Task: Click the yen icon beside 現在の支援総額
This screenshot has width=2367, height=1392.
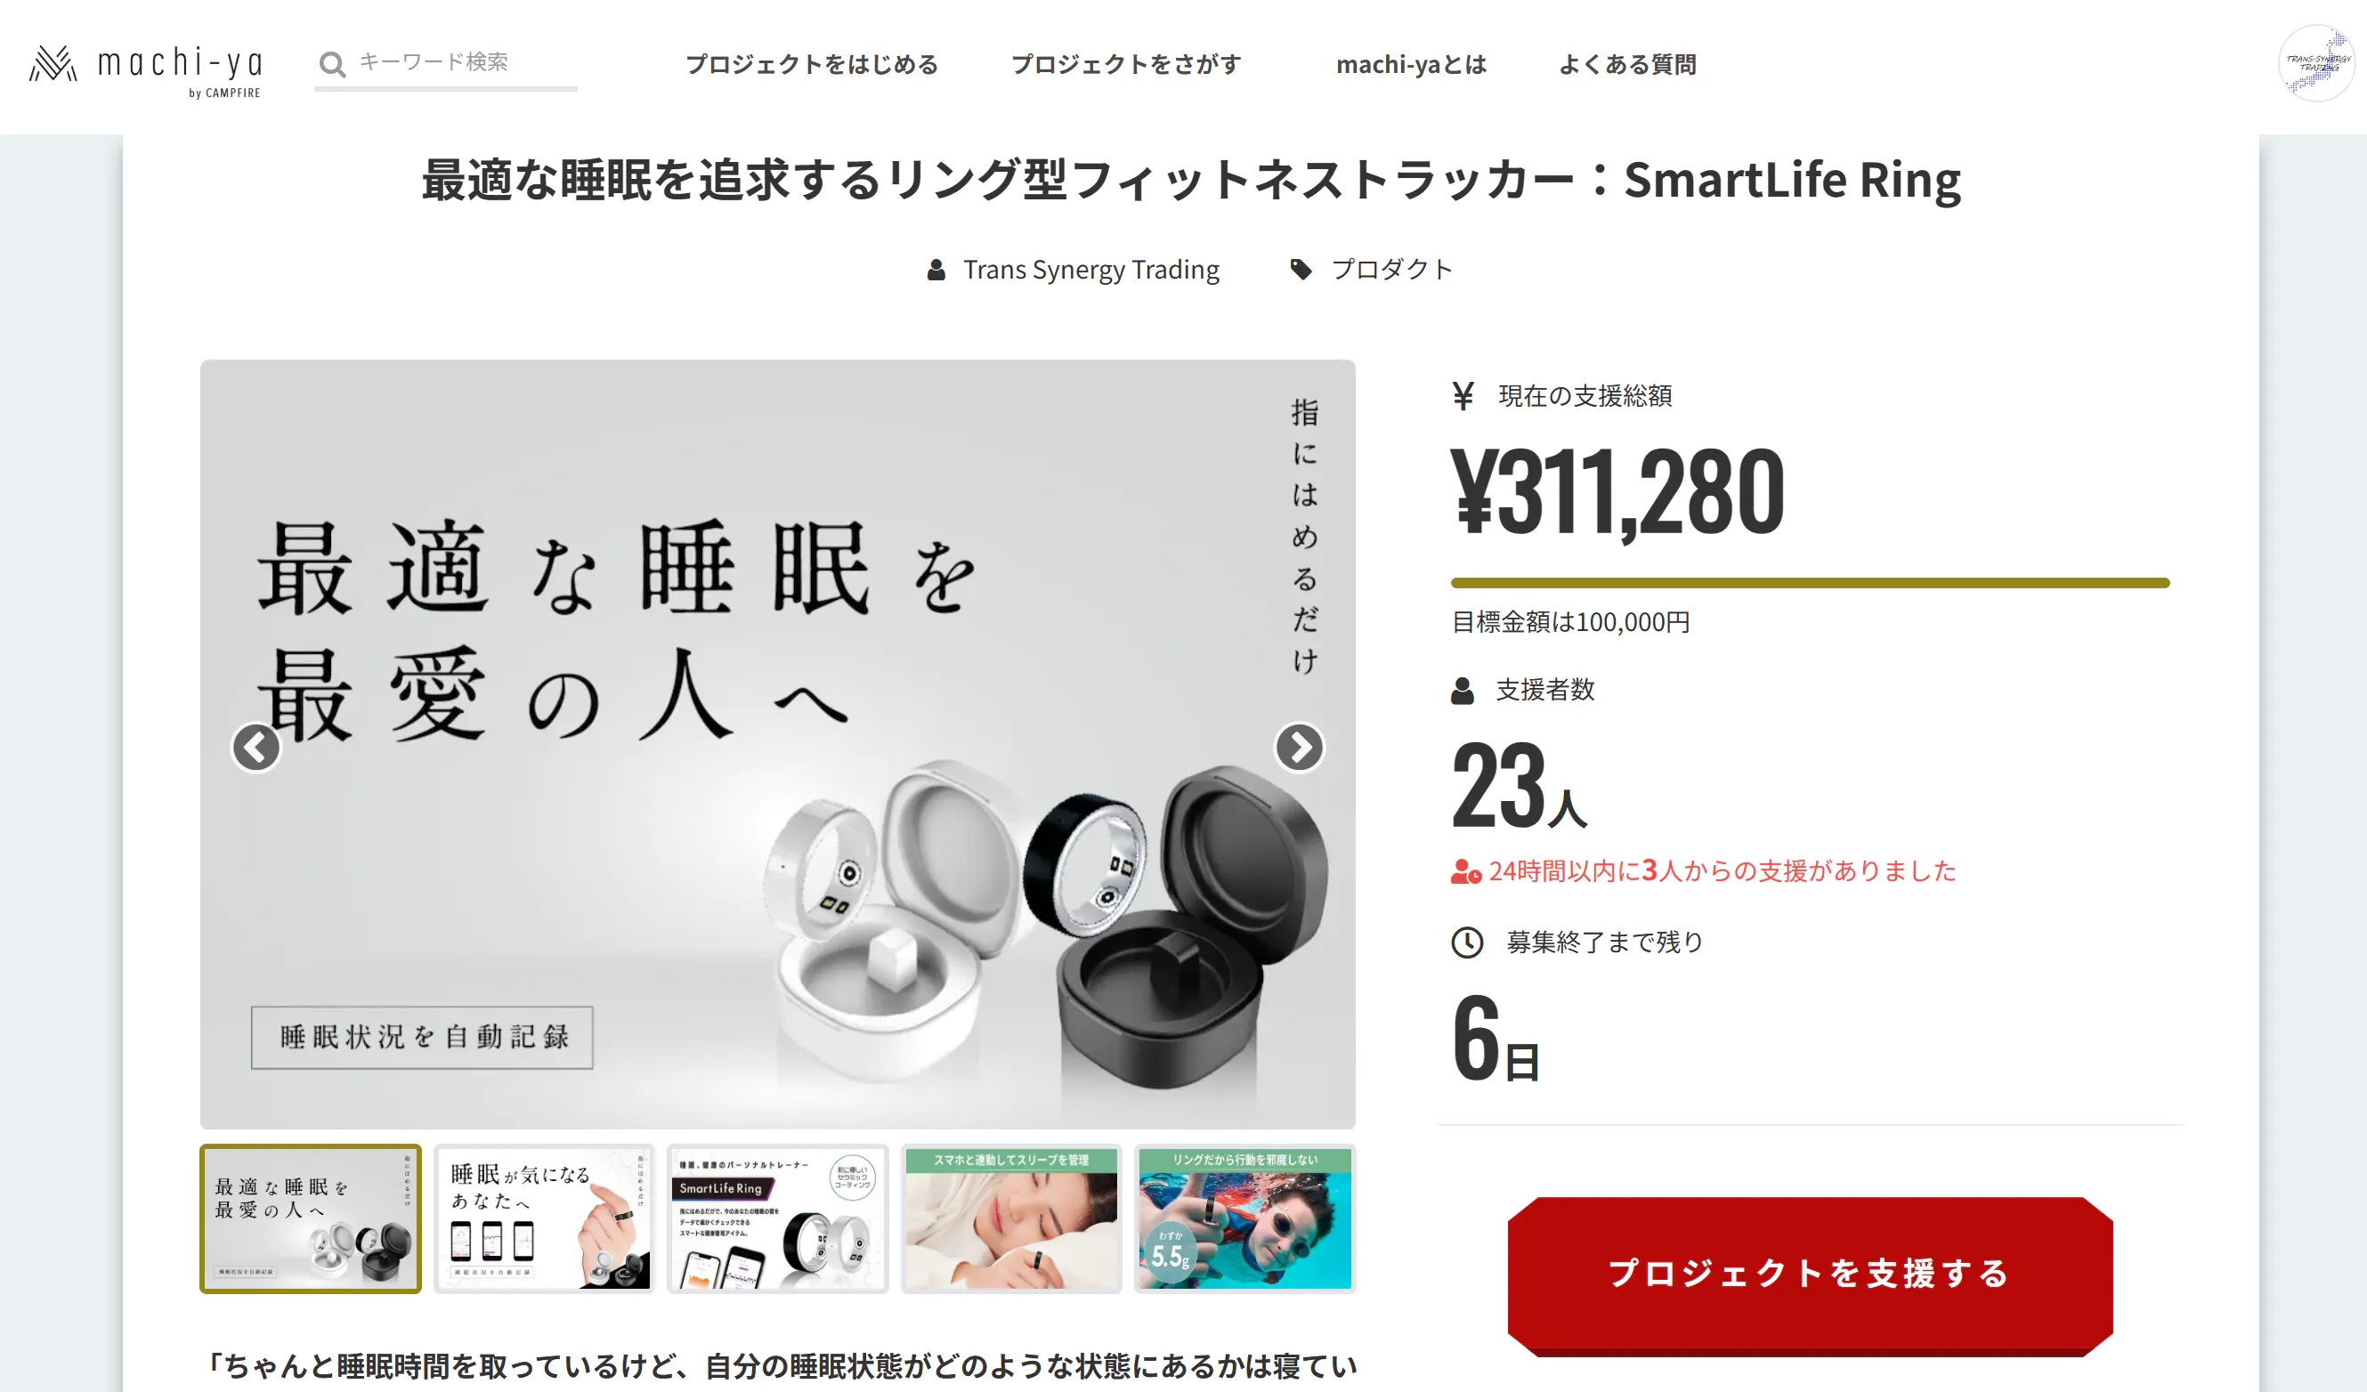Action: tap(1463, 395)
